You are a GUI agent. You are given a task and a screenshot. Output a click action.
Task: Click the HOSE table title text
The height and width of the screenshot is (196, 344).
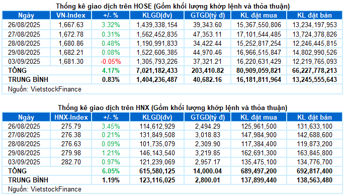coord(173,6)
